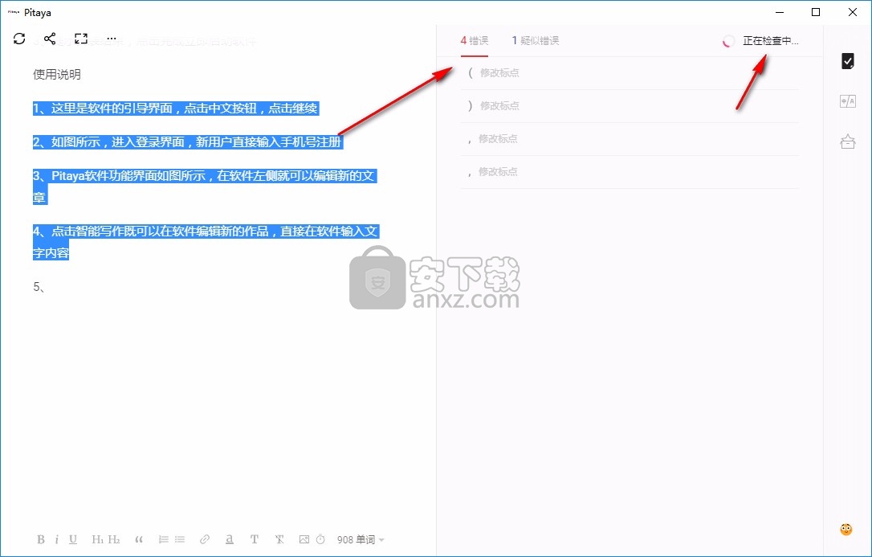Insert an image
Image resolution: width=872 pixels, height=557 pixels.
tap(304, 539)
